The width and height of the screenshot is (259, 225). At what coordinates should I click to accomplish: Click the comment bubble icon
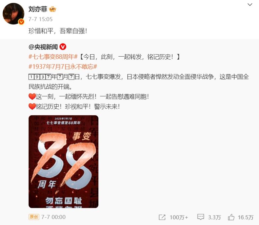[x=201, y=217]
